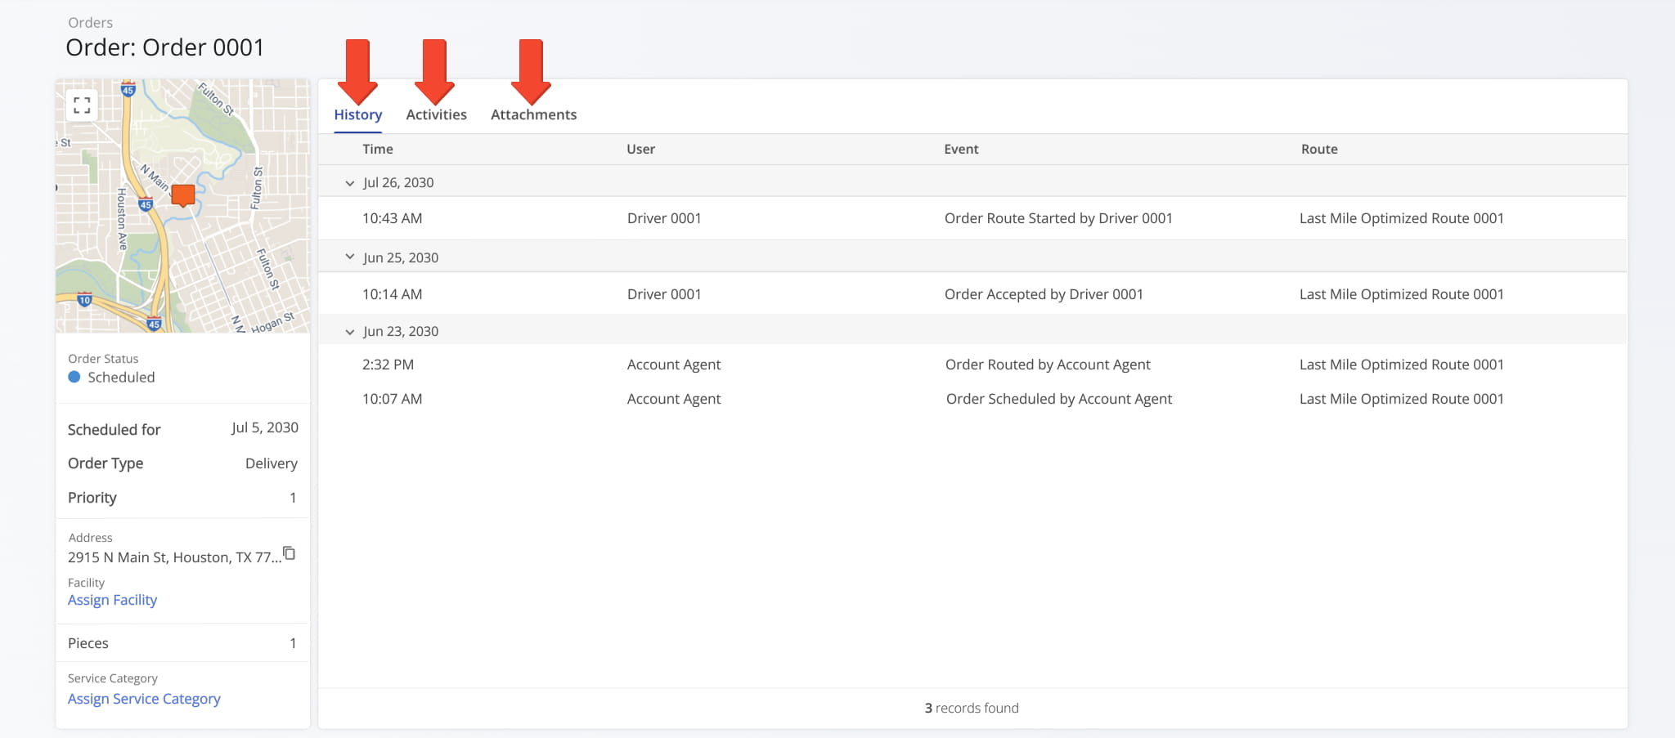Collapse the Jun 23, 2030 history group

point(350,331)
